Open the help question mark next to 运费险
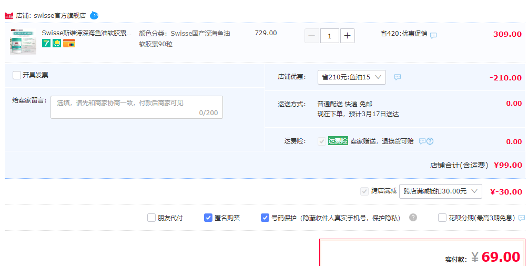Viewport: 528px width, 266px height. point(430,141)
